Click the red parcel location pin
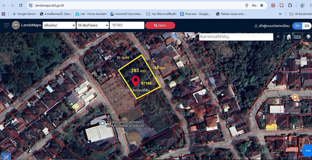 point(135,81)
